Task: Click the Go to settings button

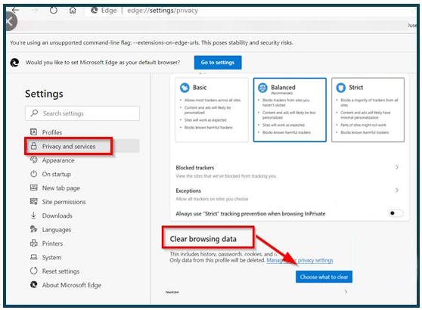Action: coord(218,63)
